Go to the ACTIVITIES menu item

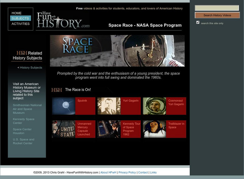pos(20,24)
